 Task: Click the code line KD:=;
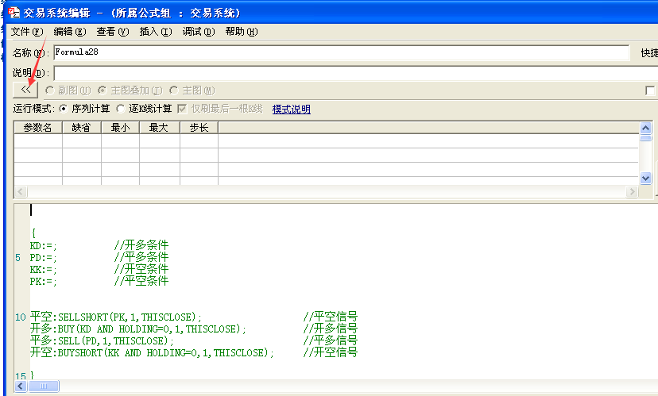[43, 245]
